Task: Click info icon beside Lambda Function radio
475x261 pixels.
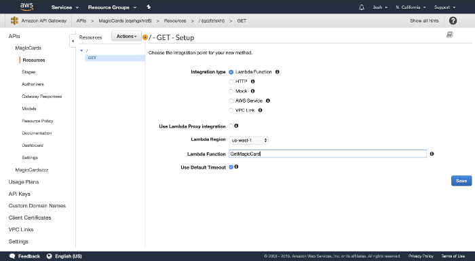Action: pos(277,72)
